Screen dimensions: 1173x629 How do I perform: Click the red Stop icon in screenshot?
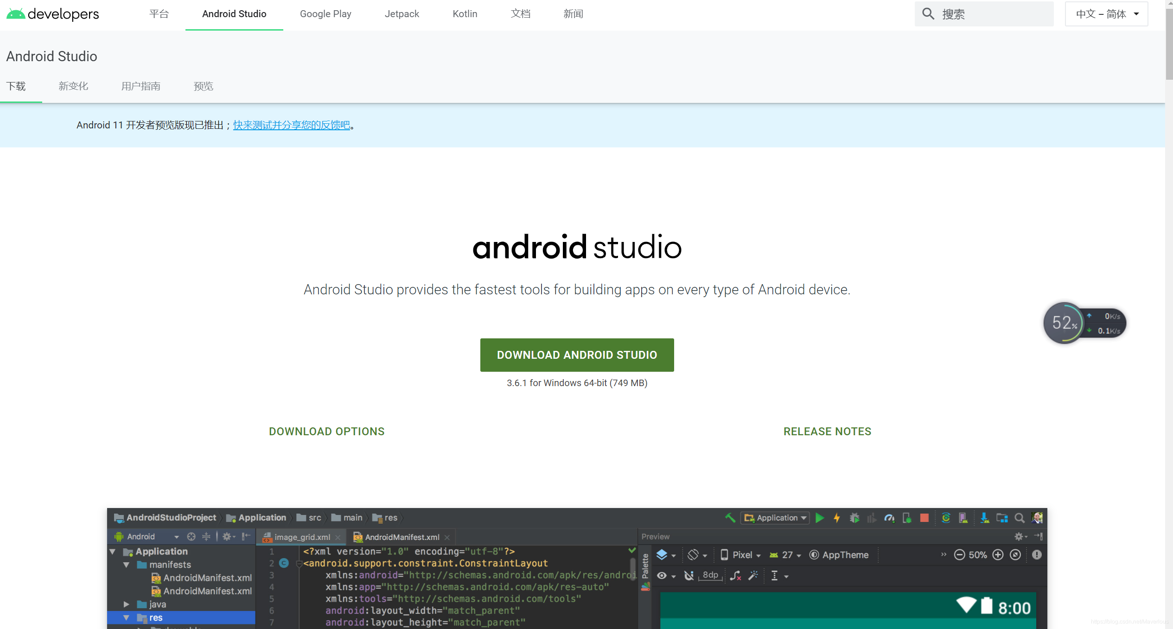coord(924,518)
